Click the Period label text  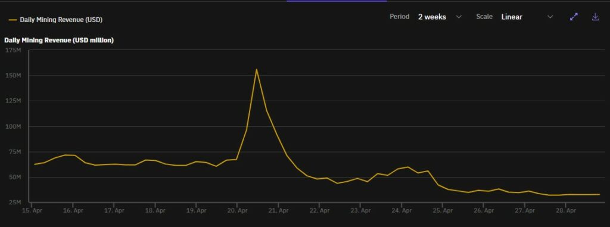400,17
